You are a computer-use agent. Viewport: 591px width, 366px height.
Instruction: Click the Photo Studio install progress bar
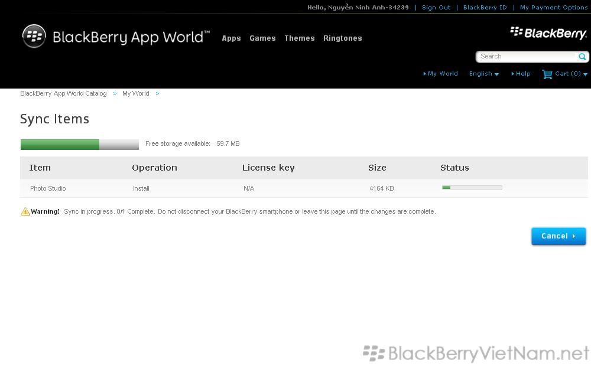[x=472, y=187]
